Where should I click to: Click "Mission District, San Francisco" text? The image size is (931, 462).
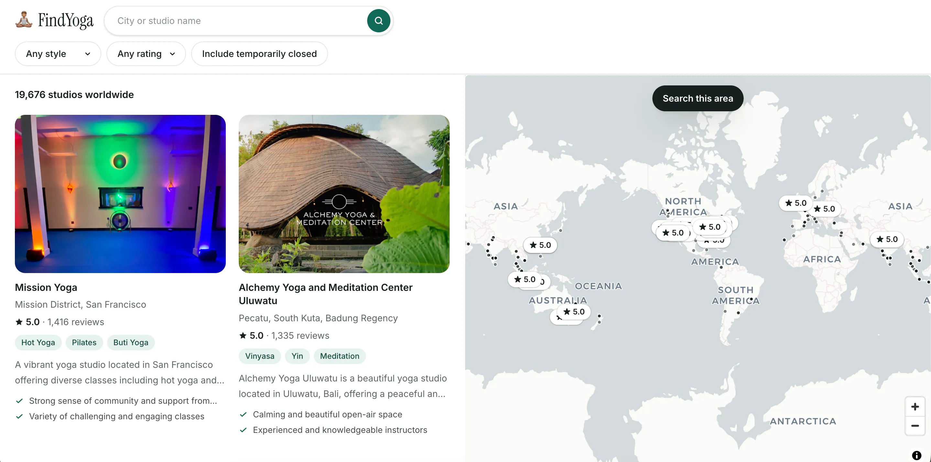tap(80, 304)
